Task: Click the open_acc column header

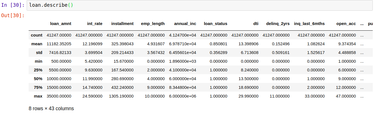Action: click(346, 24)
